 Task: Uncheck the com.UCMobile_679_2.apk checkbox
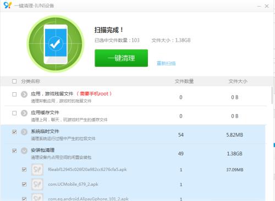[x=24, y=185]
